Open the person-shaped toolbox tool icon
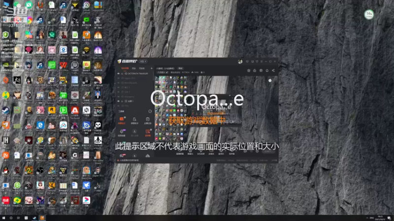This screenshot has width=394, height=221. 134,120
